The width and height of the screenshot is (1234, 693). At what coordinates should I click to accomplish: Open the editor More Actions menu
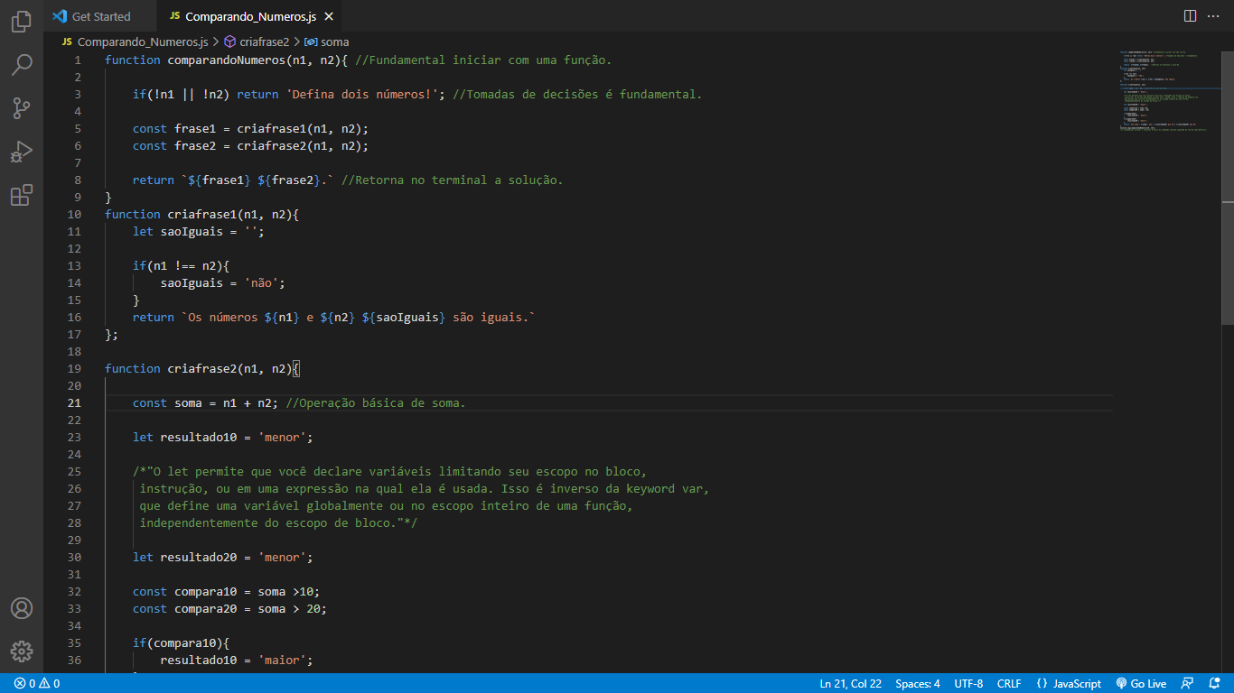coord(1213,16)
